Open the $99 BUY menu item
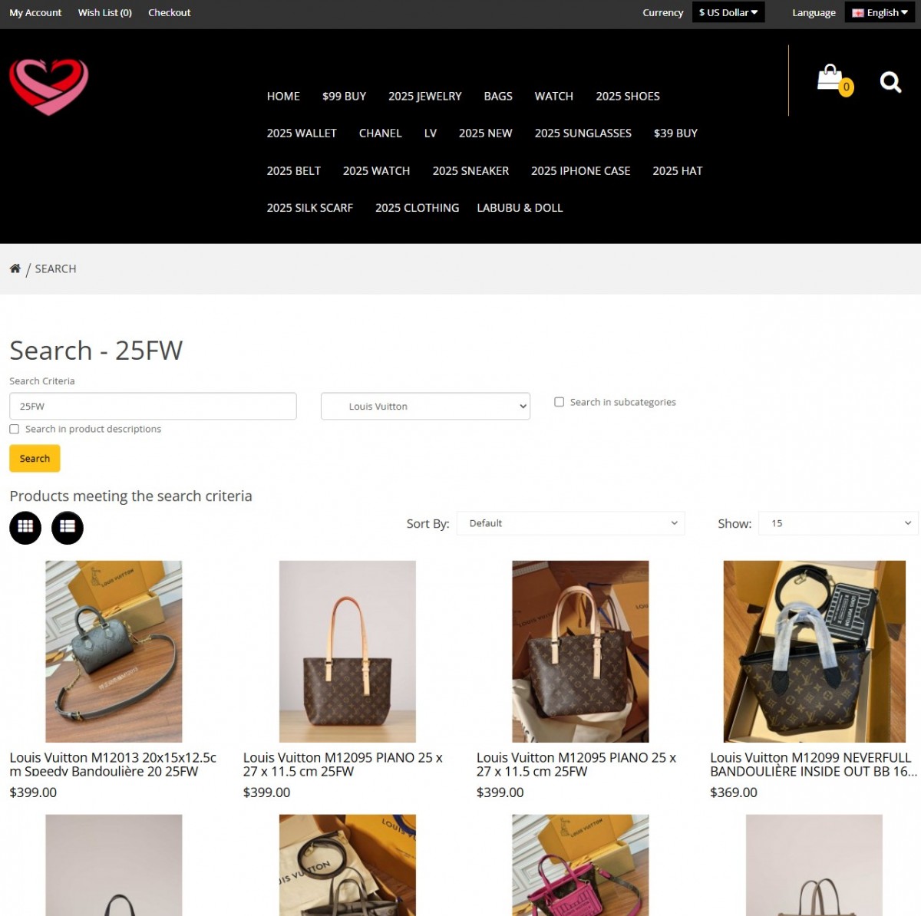Viewport: 921px width, 916px height. click(x=344, y=96)
